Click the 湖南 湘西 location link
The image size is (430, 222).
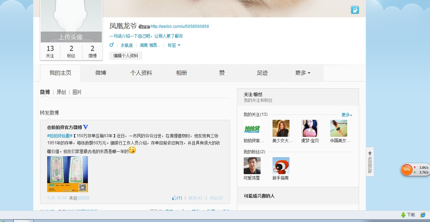pos(150,45)
